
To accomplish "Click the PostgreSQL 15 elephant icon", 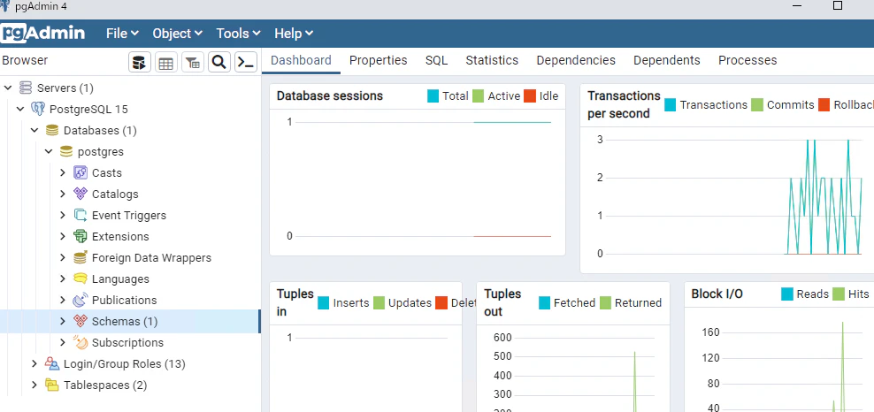I will tap(38, 109).
